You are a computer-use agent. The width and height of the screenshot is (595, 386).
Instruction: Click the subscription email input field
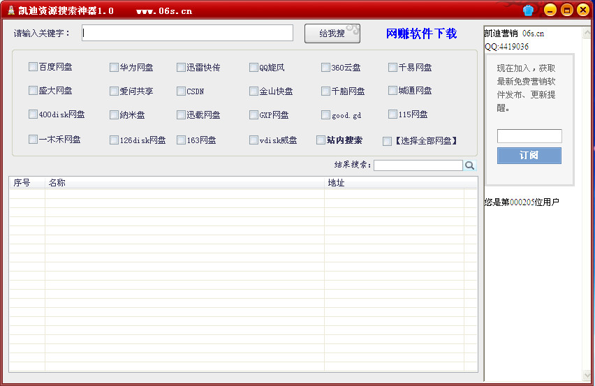tap(529, 135)
